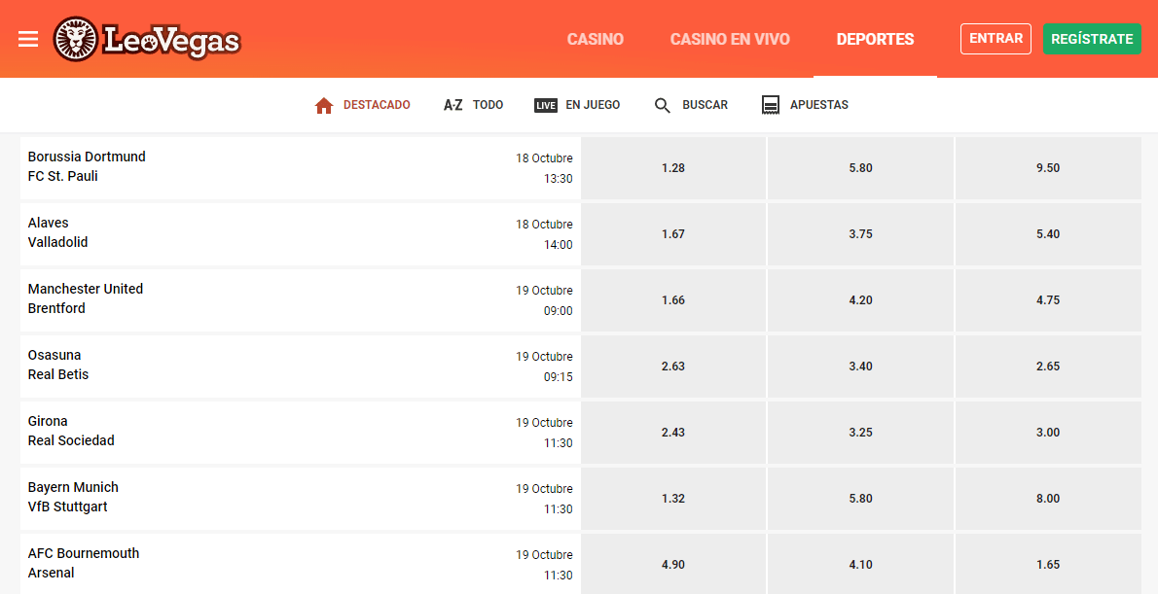Bet on Borussia Dortmund at 1.28
Viewport: 1158px width, 594px height.
[672, 167]
